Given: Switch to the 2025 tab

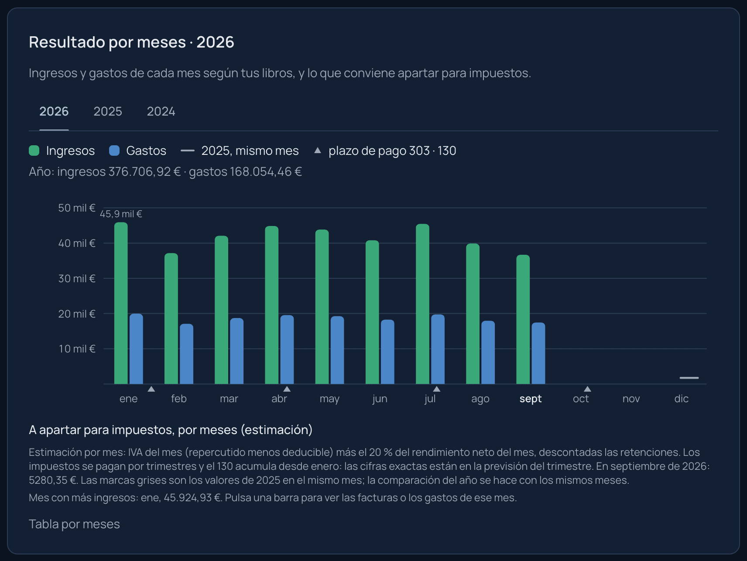Looking at the screenshot, I should [108, 111].
